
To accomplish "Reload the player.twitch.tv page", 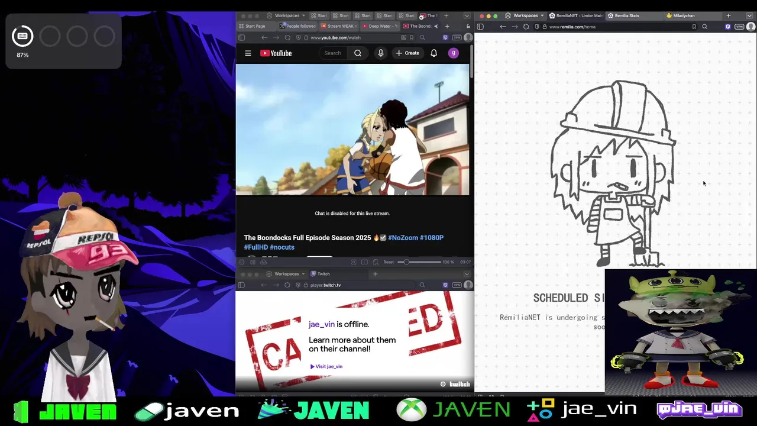I will click(287, 285).
